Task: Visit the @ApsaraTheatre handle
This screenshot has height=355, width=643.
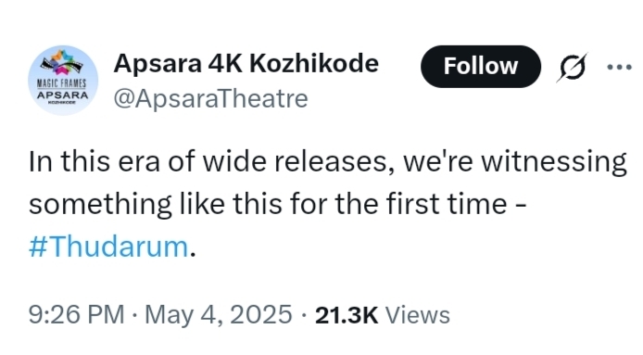Action: click(x=210, y=99)
